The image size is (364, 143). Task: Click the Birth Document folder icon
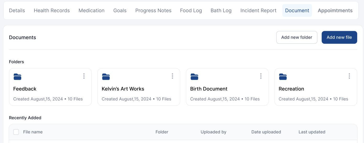pos(194,77)
